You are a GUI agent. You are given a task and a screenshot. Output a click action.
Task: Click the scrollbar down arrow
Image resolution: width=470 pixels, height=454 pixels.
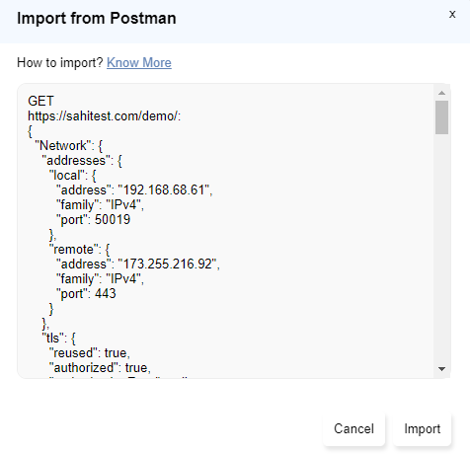[x=441, y=369]
